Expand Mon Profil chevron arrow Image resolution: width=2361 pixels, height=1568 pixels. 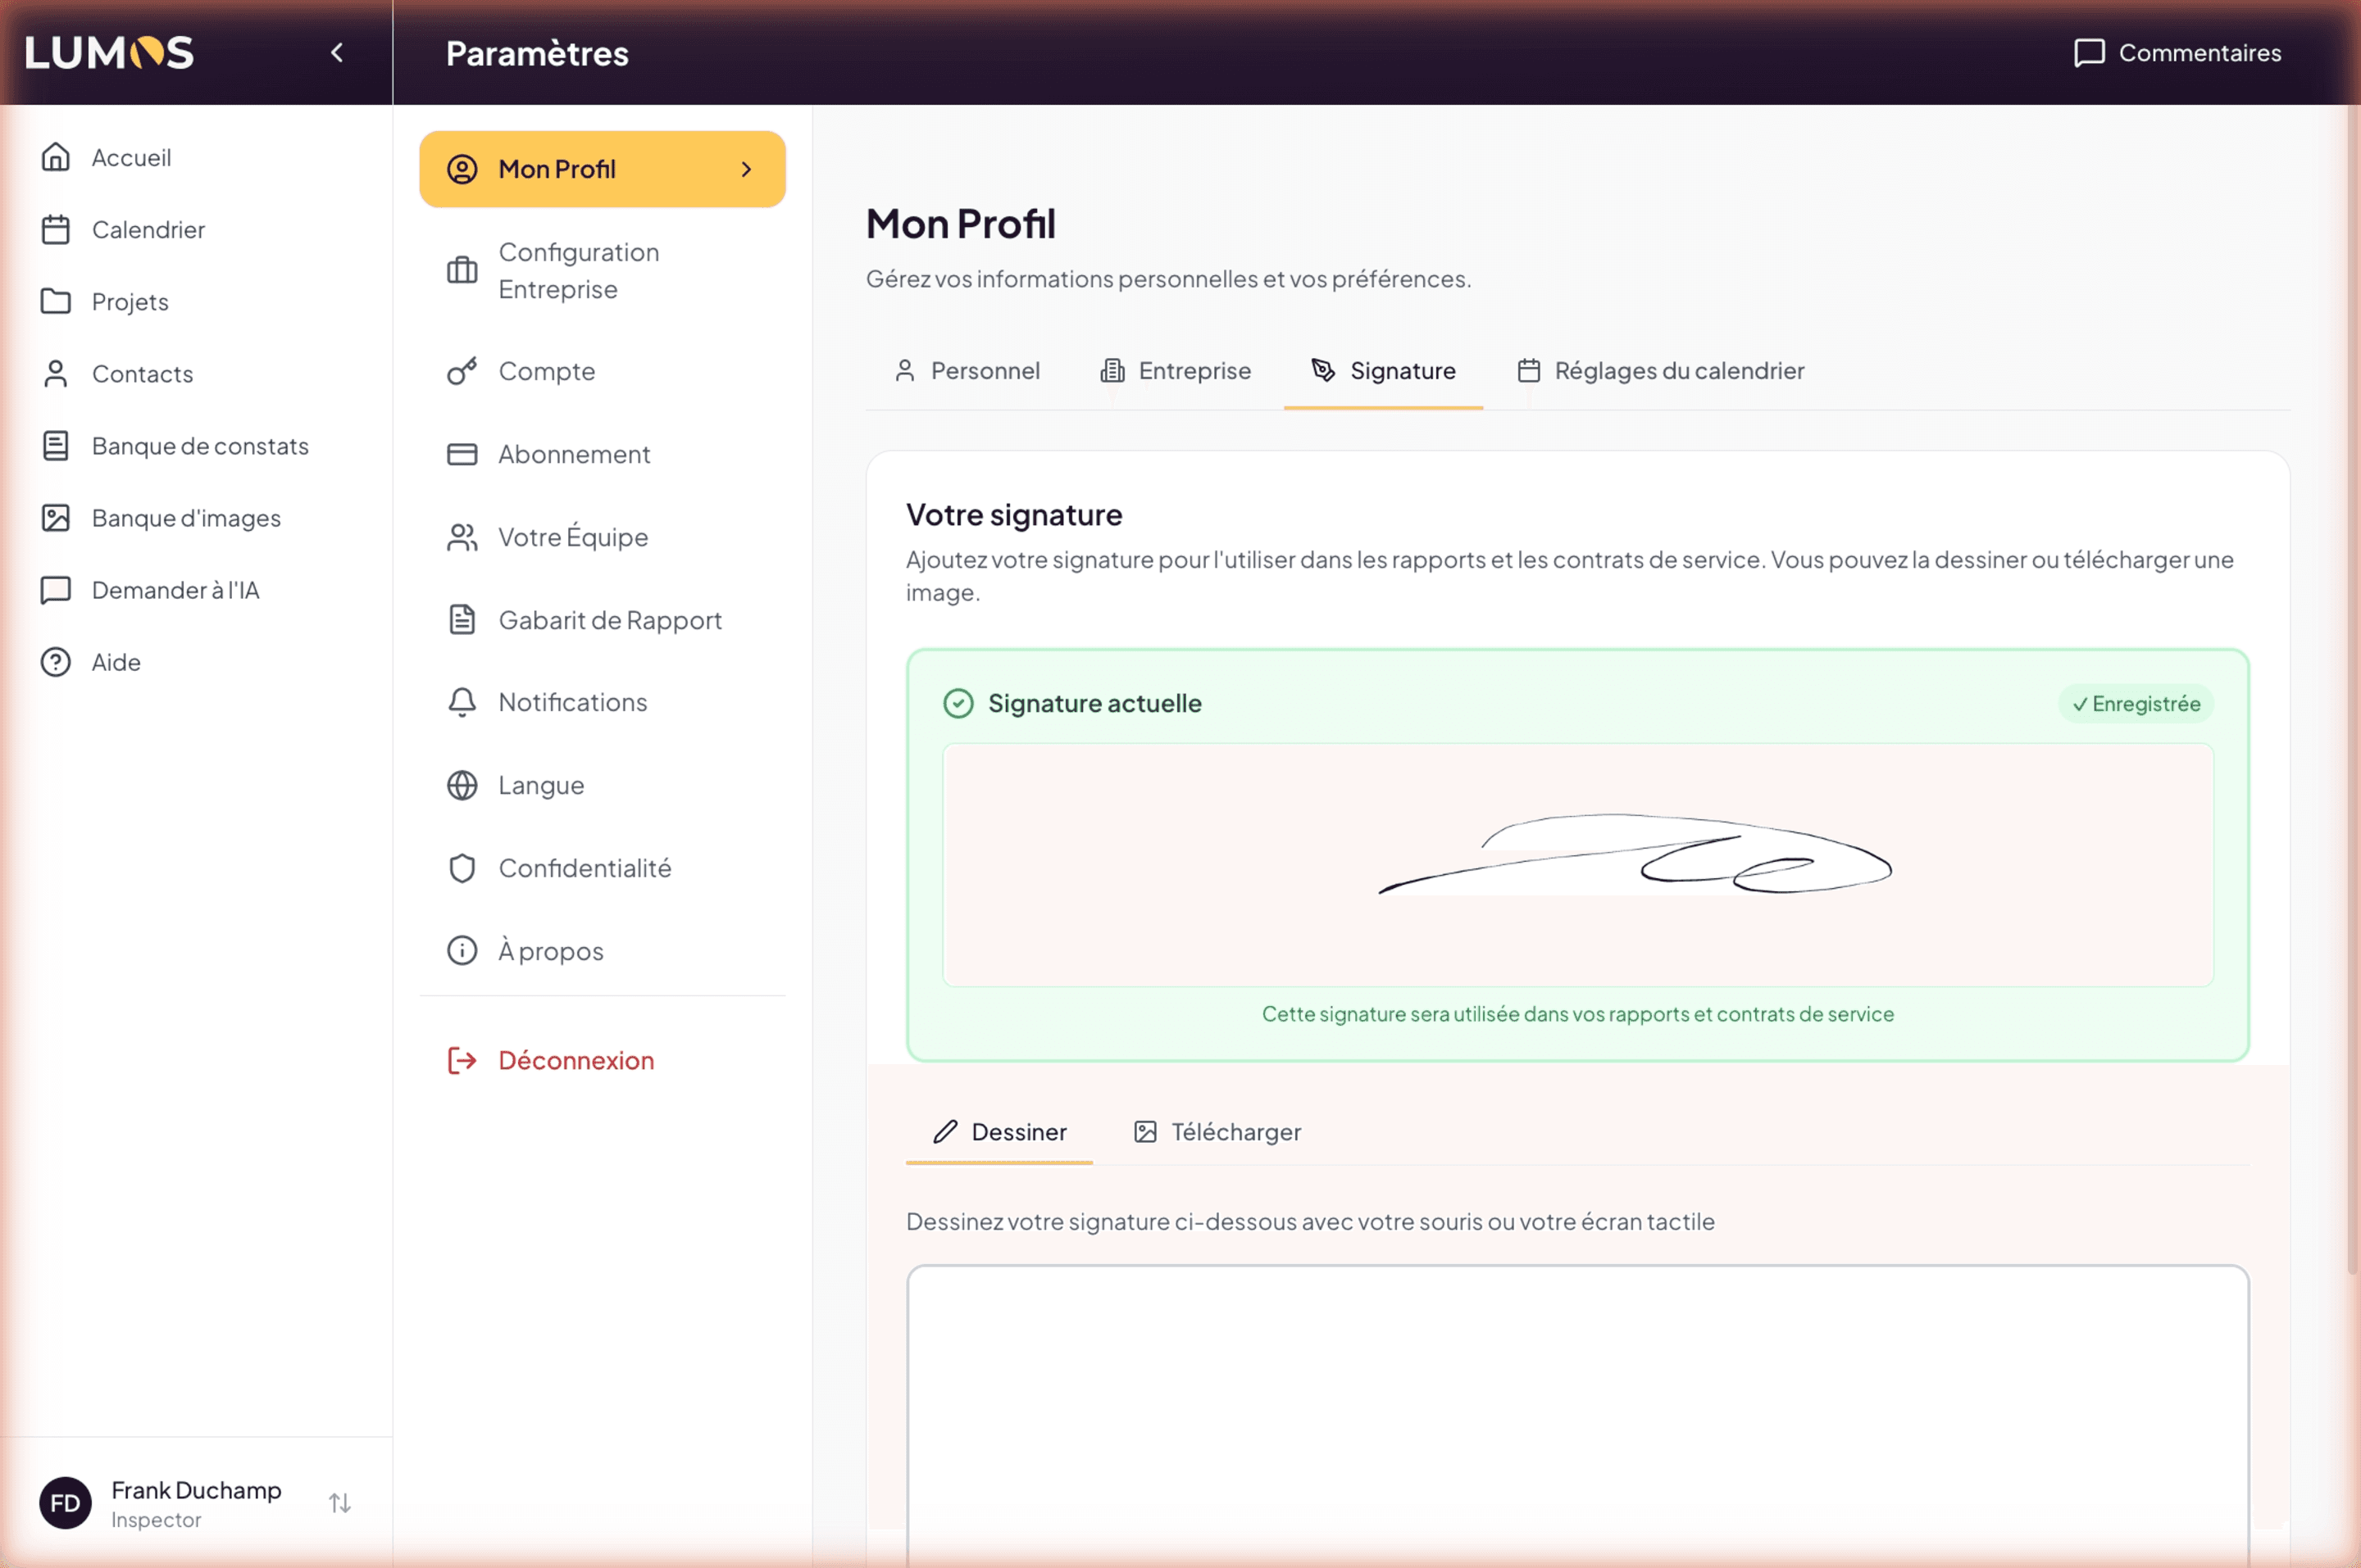(746, 169)
